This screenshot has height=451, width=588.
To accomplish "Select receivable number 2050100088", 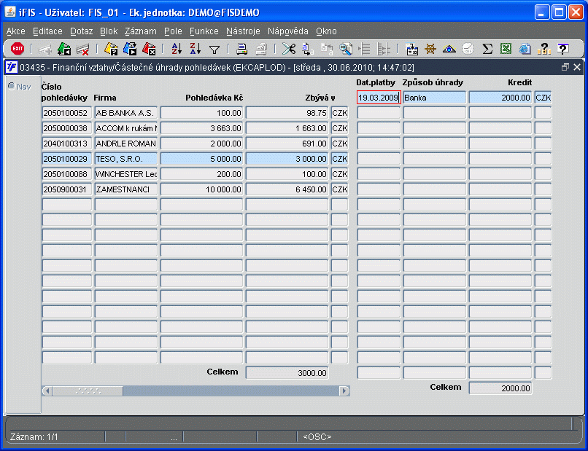I will (66, 174).
